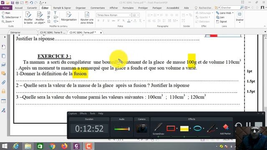Click Ajouter une zone Article
This screenshot has width=267, height=150.
pyautogui.click(x=87, y=17)
